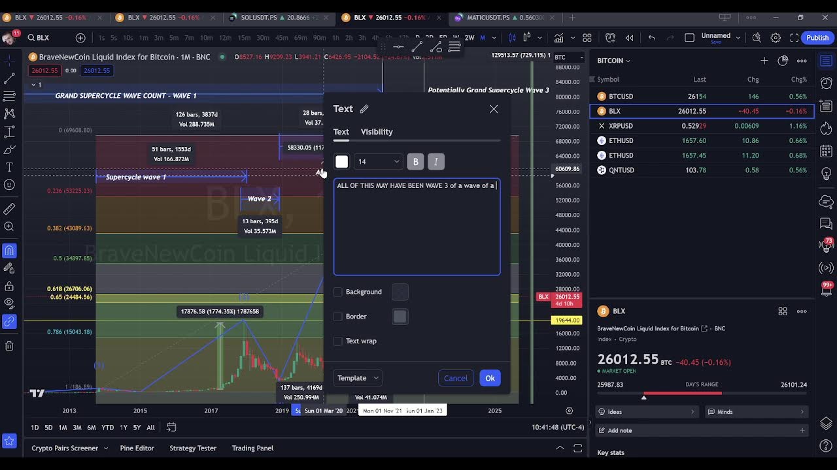Image resolution: width=837 pixels, height=470 pixels.
Task: Hide all drawings with eye icon
Action: coord(9,304)
